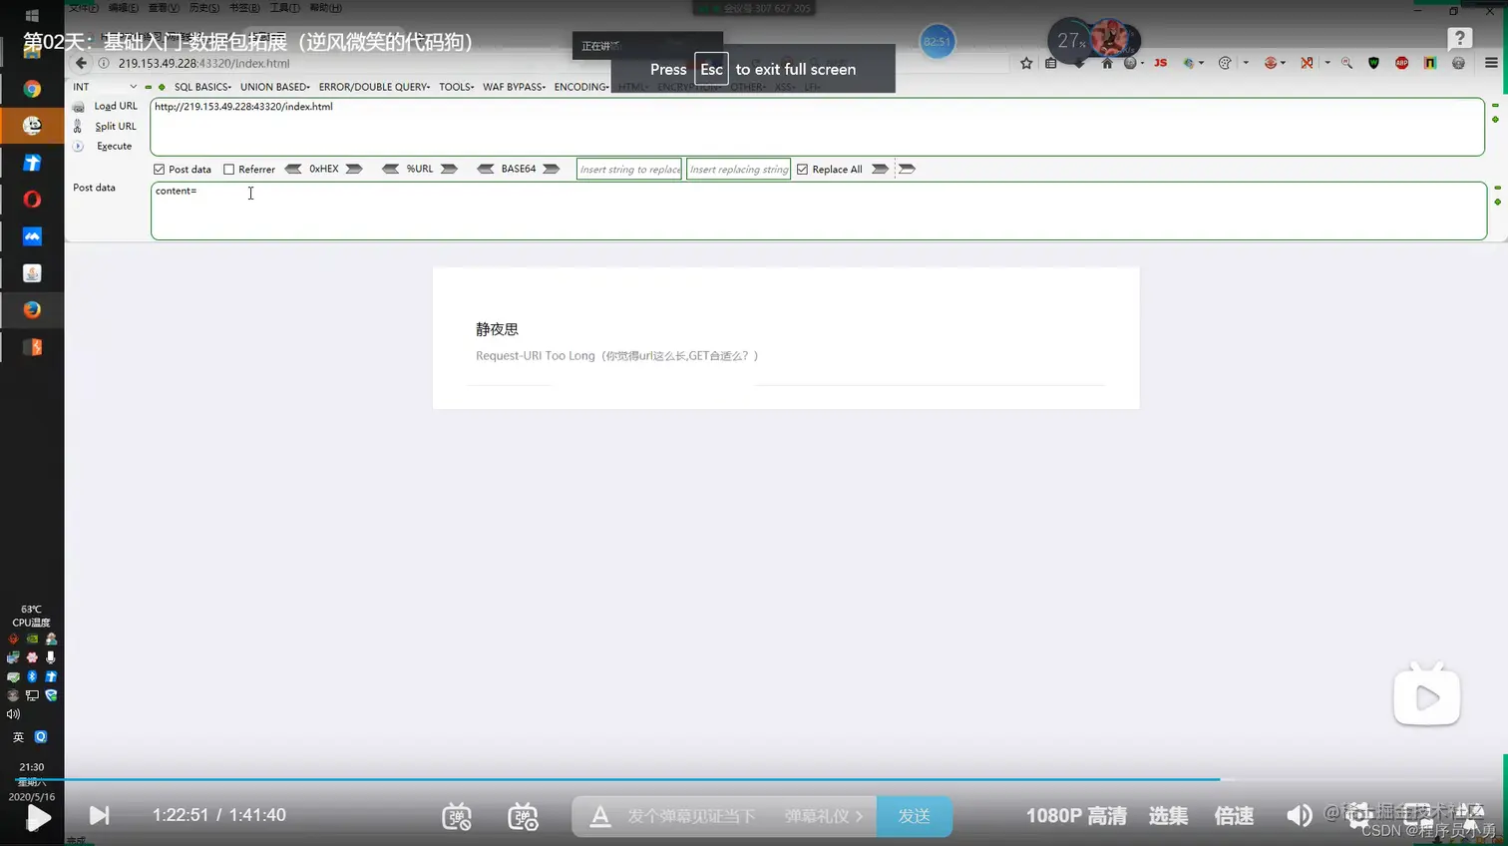Screen dimensions: 1508x846
Task: Focus the 'Insert replacing string' field
Action: 738,170
